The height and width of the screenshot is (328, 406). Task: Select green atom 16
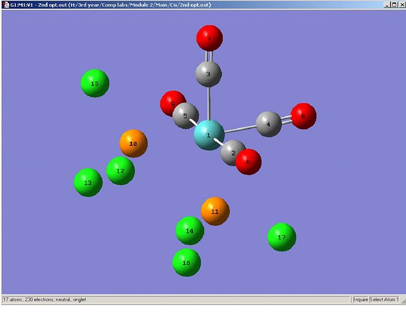(x=187, y=262)
